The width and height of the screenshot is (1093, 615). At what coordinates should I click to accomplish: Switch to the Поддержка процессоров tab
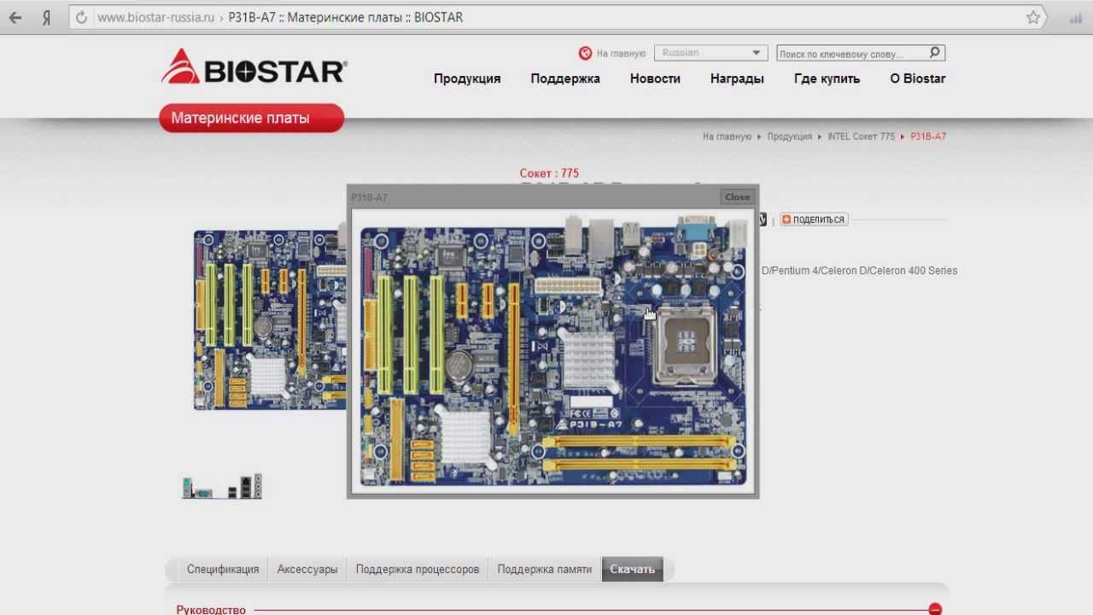418,570
